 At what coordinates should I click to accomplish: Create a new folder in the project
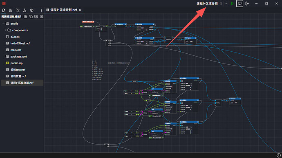36,16
